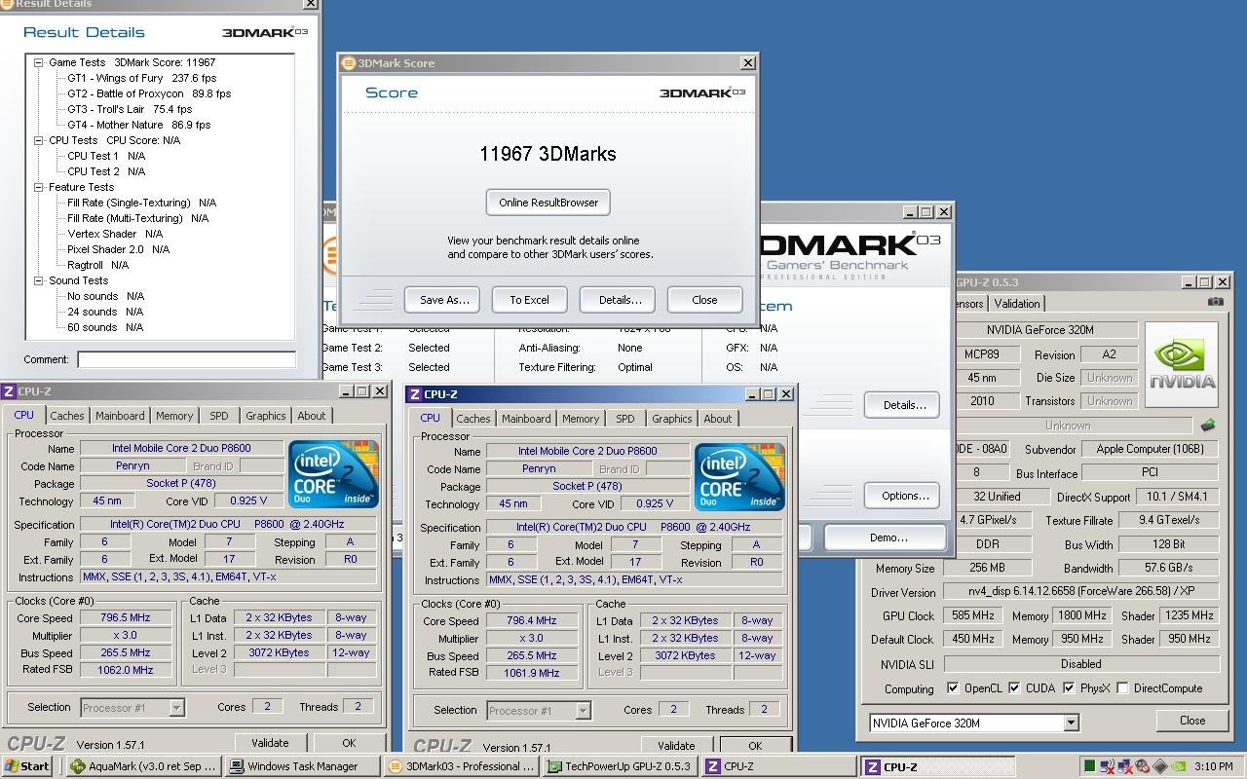Open Caches tab in right CPU-Z window

click(473, 419)
